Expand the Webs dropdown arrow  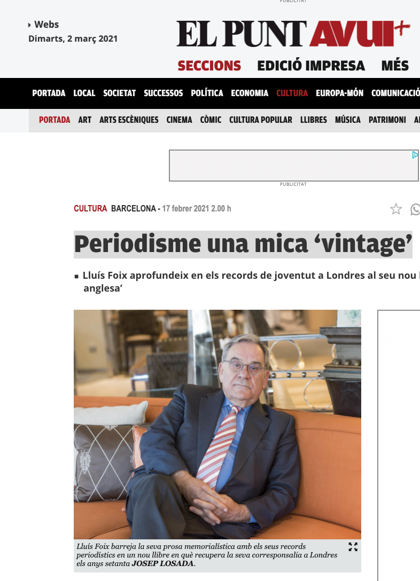coord(29,25)
